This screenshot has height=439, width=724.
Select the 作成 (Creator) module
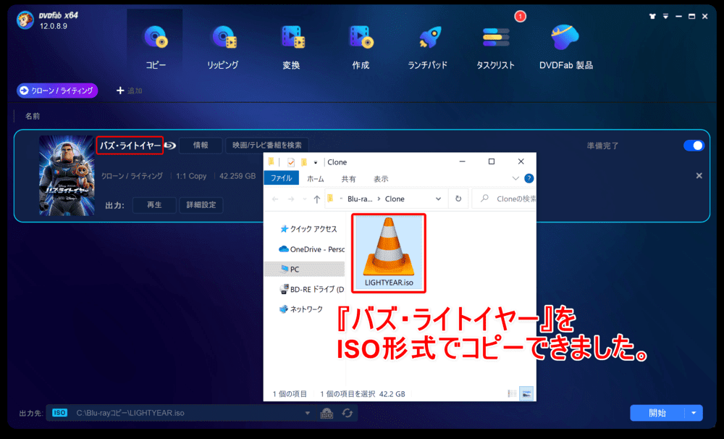click(360, 45)
